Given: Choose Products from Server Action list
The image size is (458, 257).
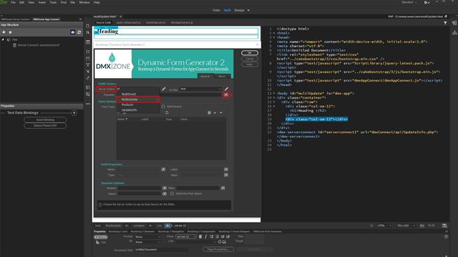Looking at the screenshot, I should pos(138,105).
